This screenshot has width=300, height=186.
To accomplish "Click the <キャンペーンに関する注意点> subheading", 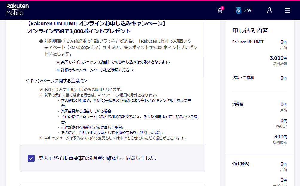I will click(x=57, y=81).
